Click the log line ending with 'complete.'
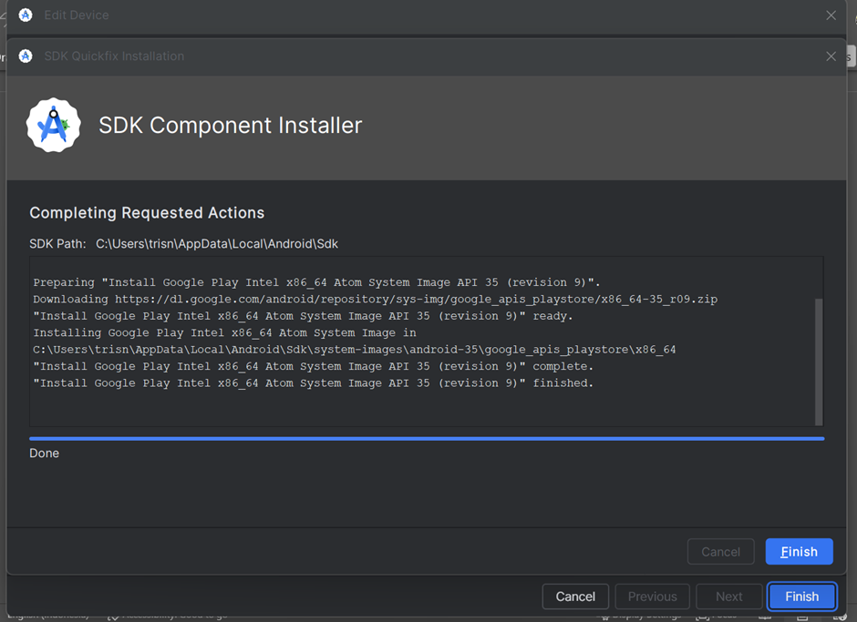The image size is (857, 622). click(x=314, y=366)
